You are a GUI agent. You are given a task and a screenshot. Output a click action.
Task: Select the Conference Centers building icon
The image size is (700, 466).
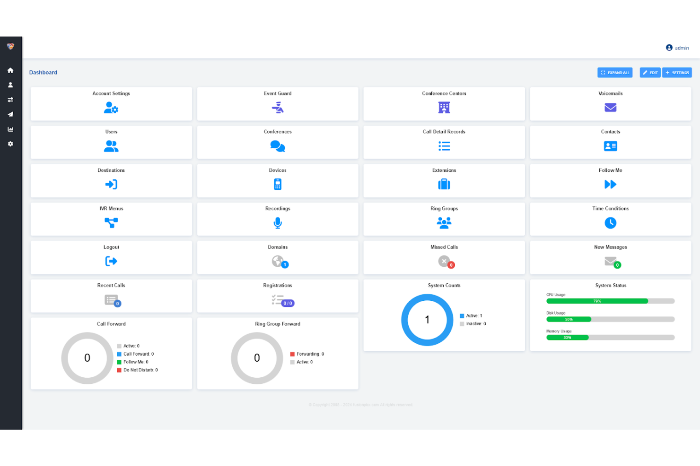(444, 108)
